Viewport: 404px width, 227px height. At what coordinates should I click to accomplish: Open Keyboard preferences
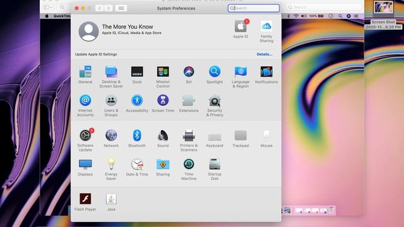pos(215,137)
